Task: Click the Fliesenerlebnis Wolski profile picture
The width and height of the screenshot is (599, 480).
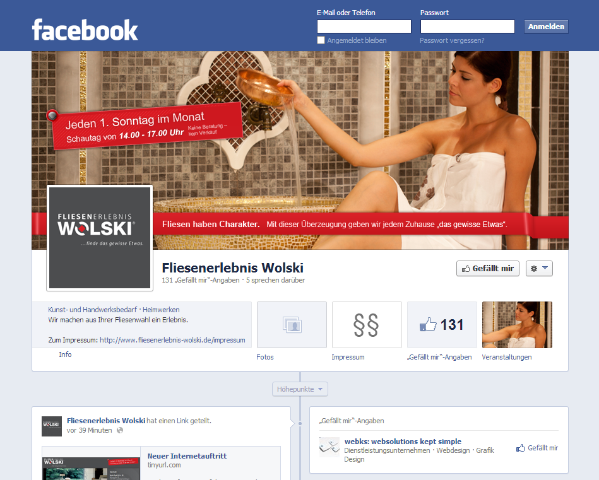Action: tap(100, 238)
